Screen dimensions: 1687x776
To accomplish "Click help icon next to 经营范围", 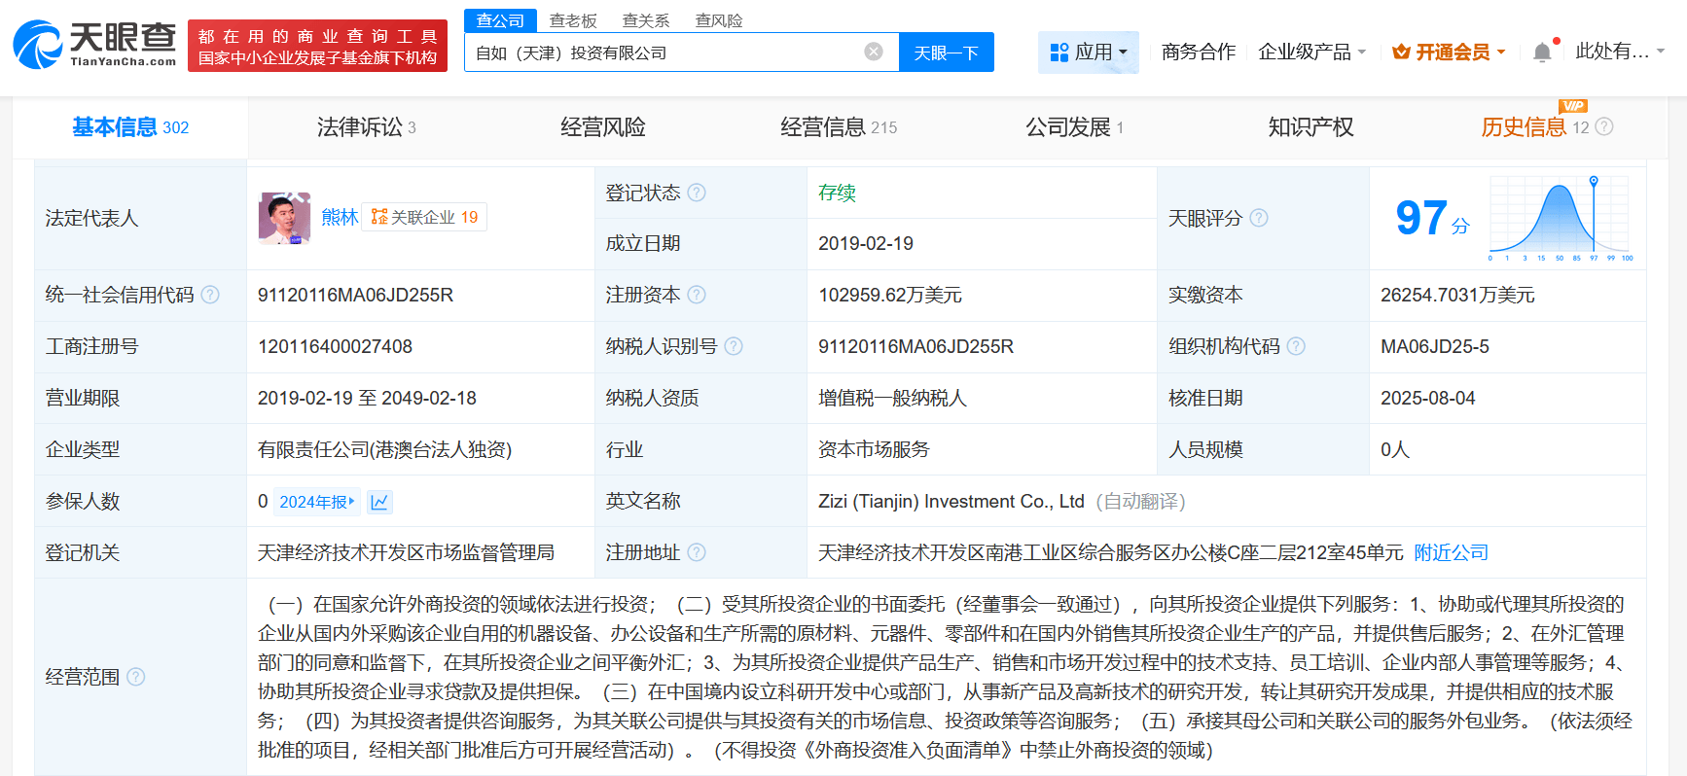I will coord(136,677).
